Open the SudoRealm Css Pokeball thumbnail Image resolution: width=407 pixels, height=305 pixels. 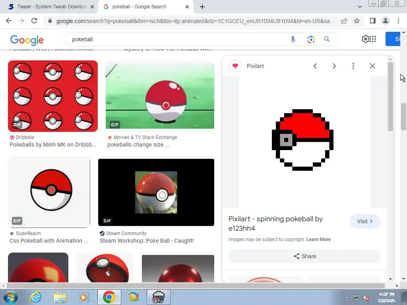click(x=49, y=192)
